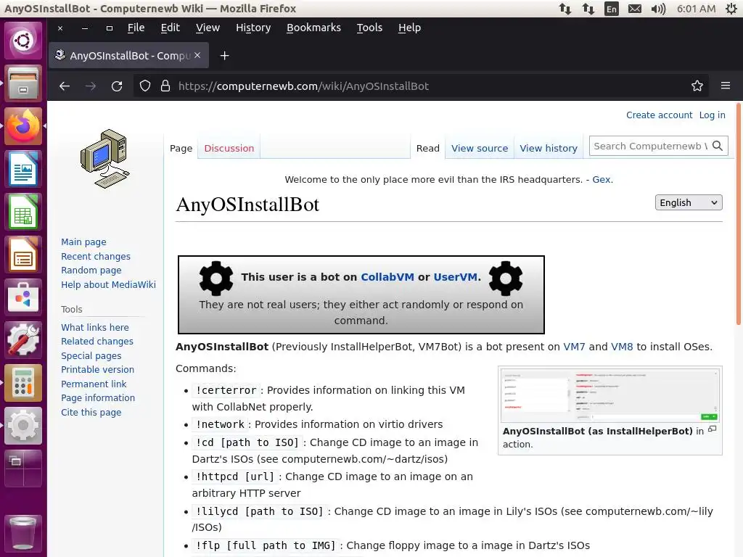Open the System Settings gear icon in the dock
Image resolution: width=743 pixels, height=557 pixels.
coord(22,425)
